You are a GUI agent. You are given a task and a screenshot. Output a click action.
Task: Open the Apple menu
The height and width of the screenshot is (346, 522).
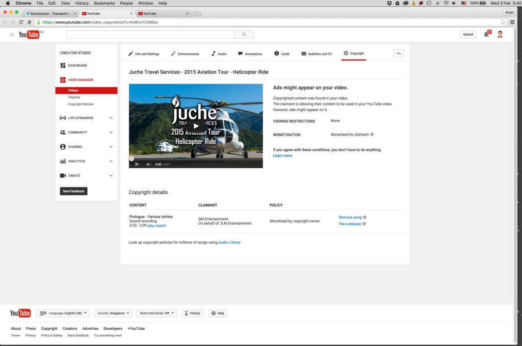[x=8, y=3]
